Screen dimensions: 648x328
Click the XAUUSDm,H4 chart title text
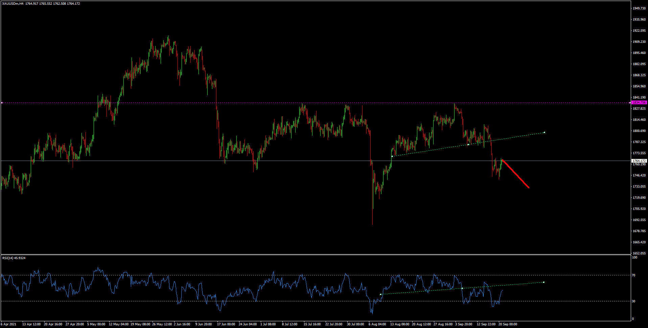pos(13,4)
